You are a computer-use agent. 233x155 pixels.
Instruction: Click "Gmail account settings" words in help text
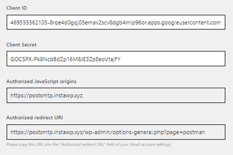tap(150, 145)
